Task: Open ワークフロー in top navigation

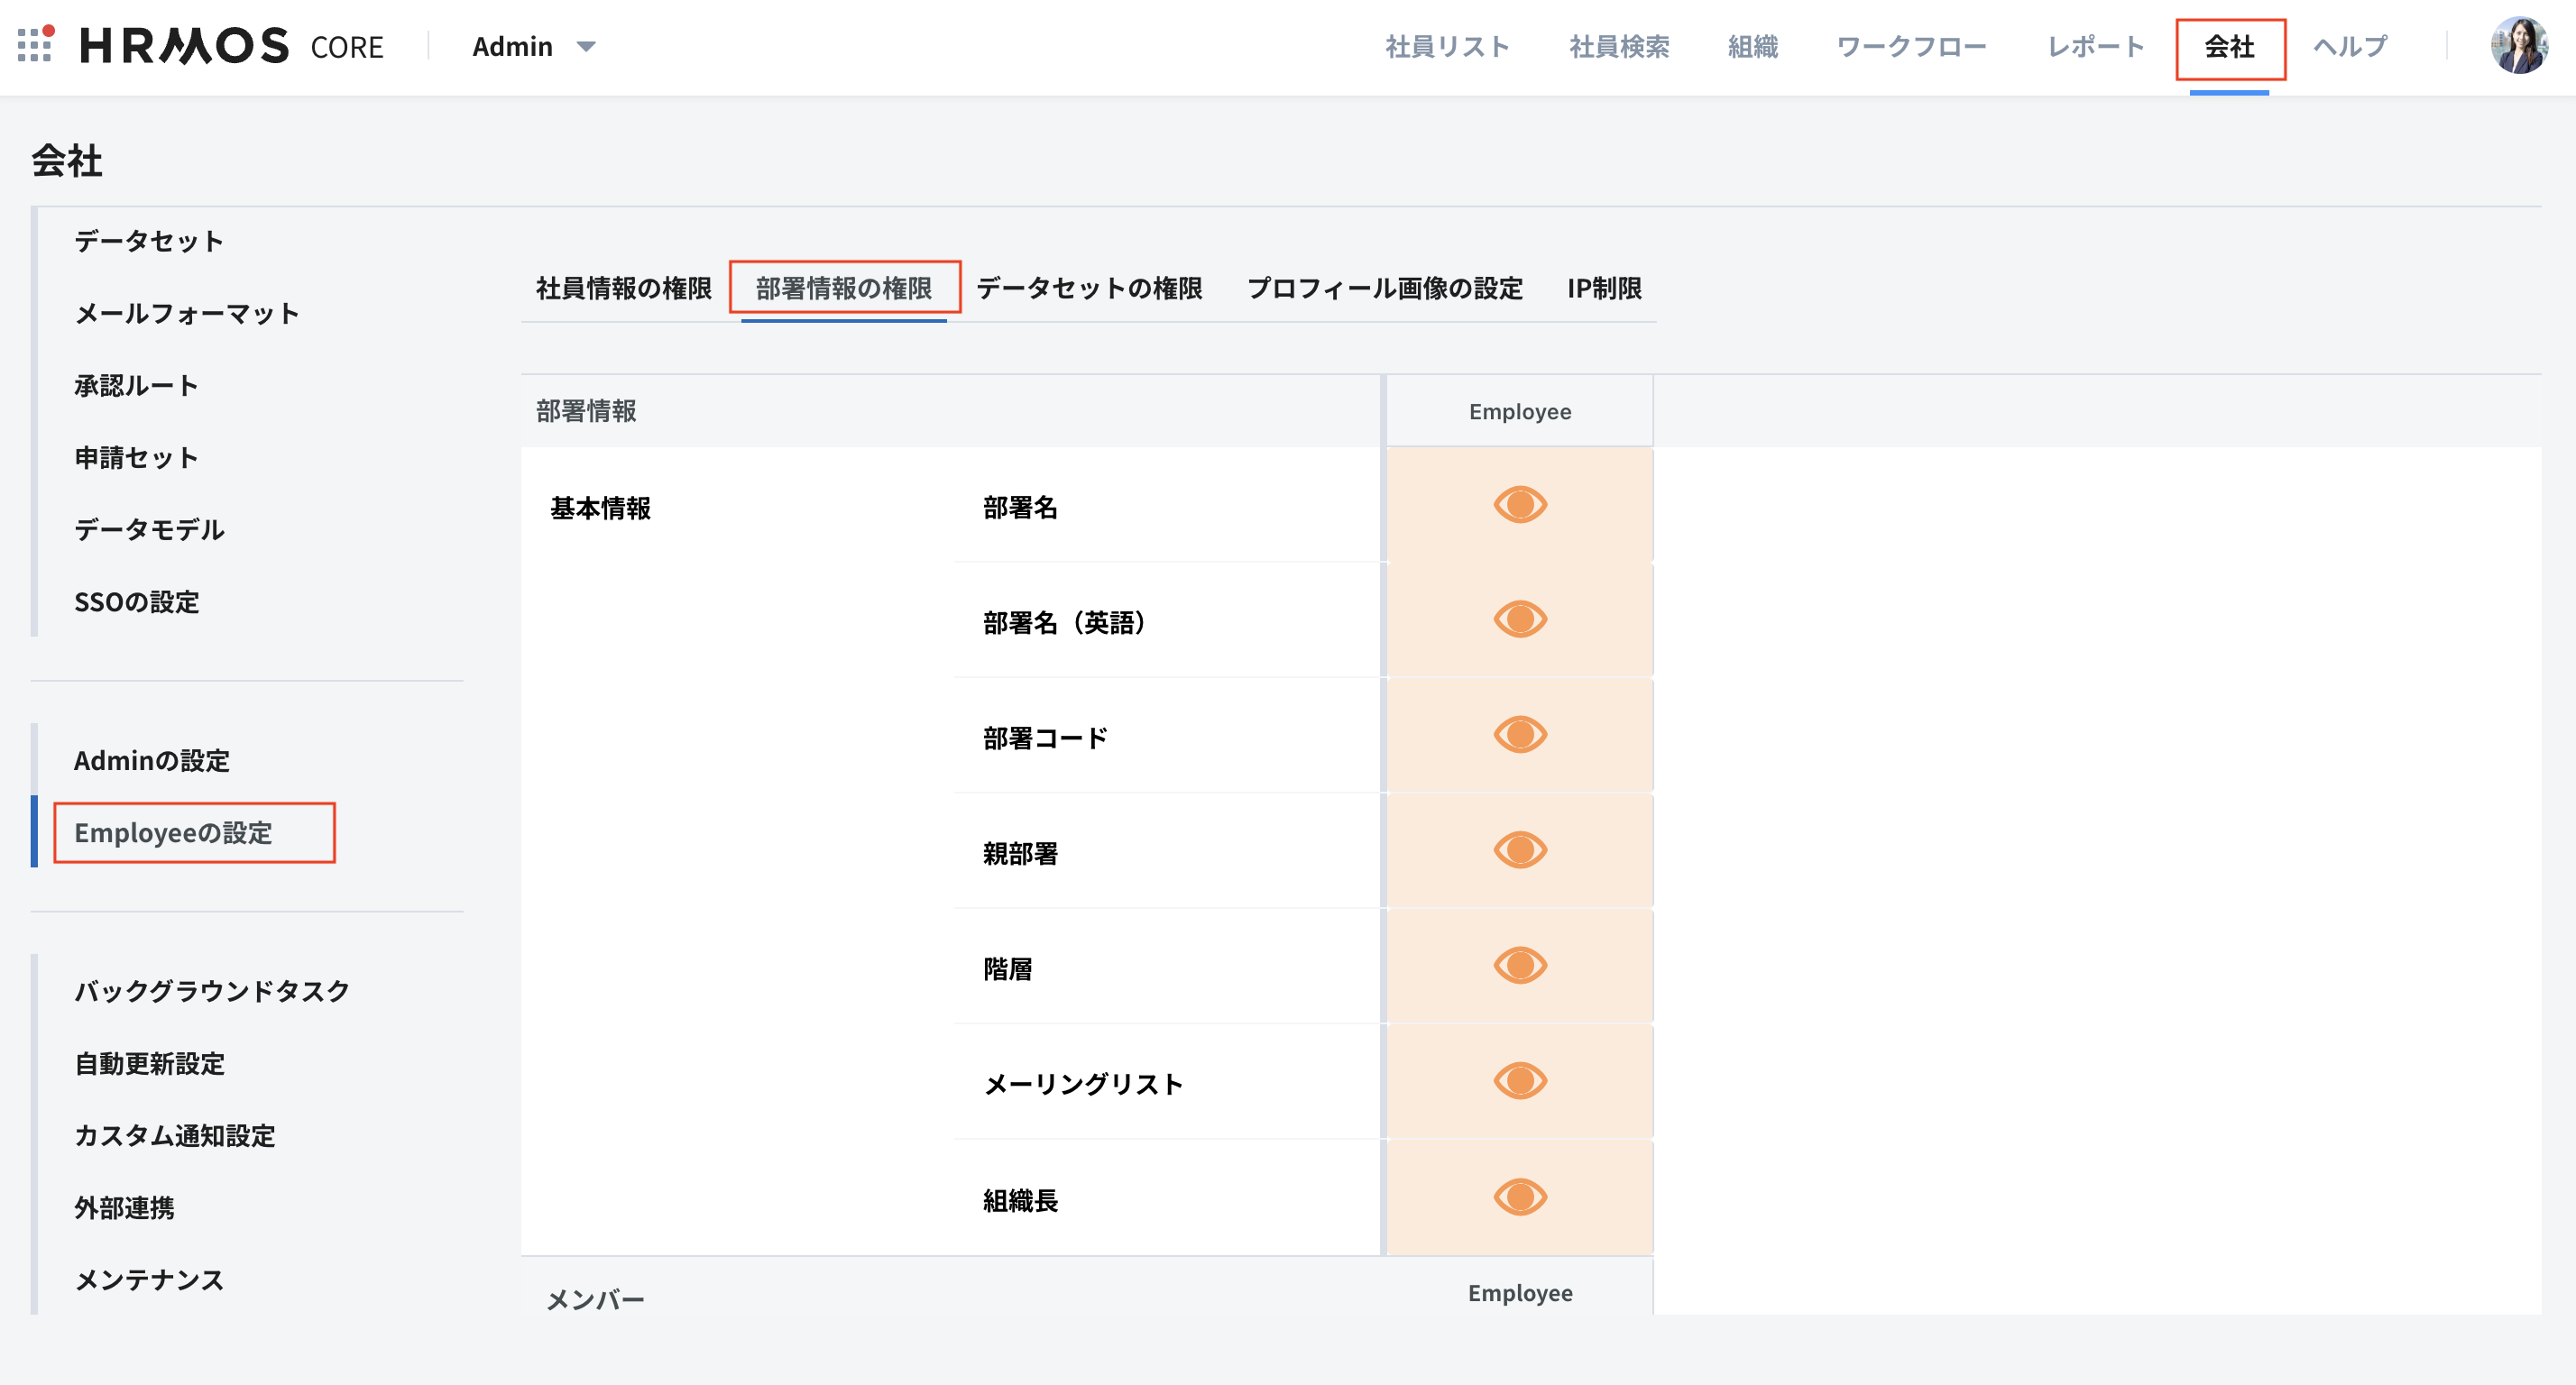Action: click(1911, 46)
